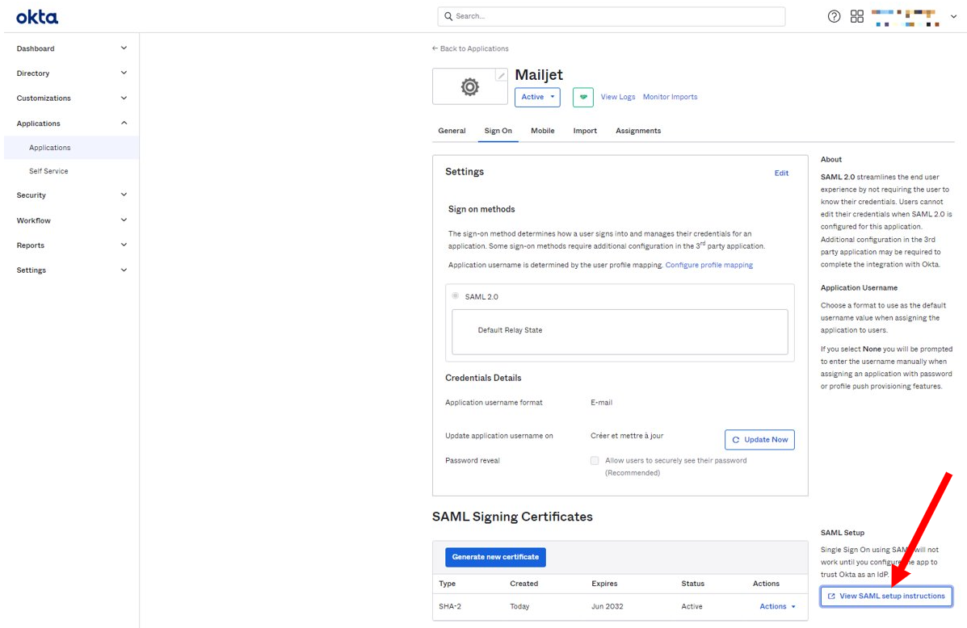This screenshot has width=967, height=628.
Task: Click the back arrow to Applications
Action: pos(435,48)
